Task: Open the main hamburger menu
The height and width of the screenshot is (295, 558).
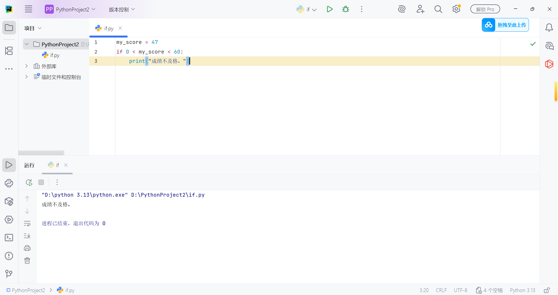Action: pyautogui.click(x=28, y=9)
